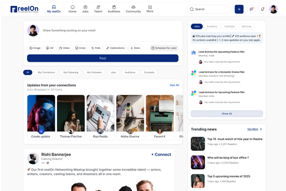Open Thomas Flecther's update thumbnail

71,113
